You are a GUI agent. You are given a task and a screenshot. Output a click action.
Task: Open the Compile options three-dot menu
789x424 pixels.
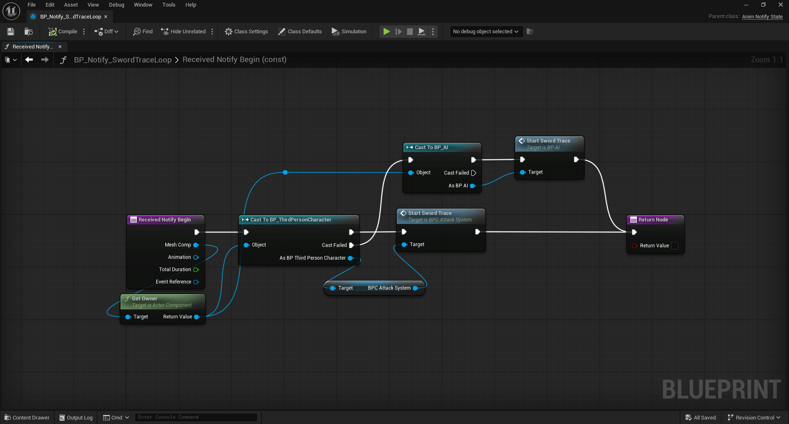[x=84, y=32]
